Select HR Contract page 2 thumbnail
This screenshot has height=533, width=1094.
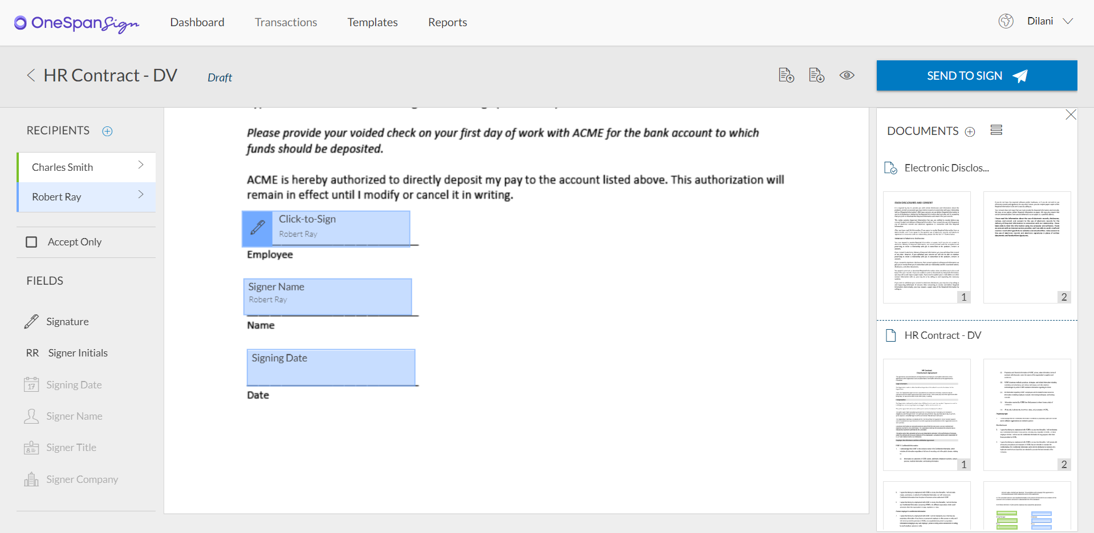coord(1027,414)
